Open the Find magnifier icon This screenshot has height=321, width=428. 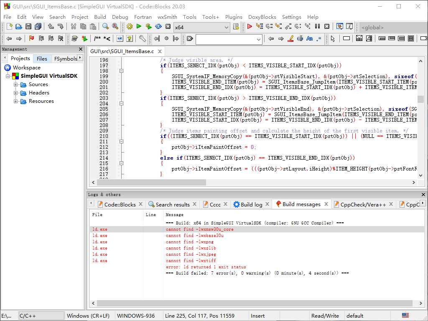click(105, 26)
